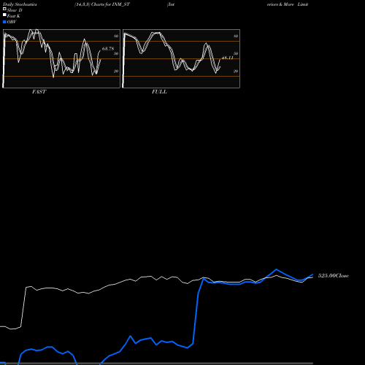Viewport: 365px width, 365px height.
Task: Click the 'FULL' chart caption
Action: coord(159,92)
